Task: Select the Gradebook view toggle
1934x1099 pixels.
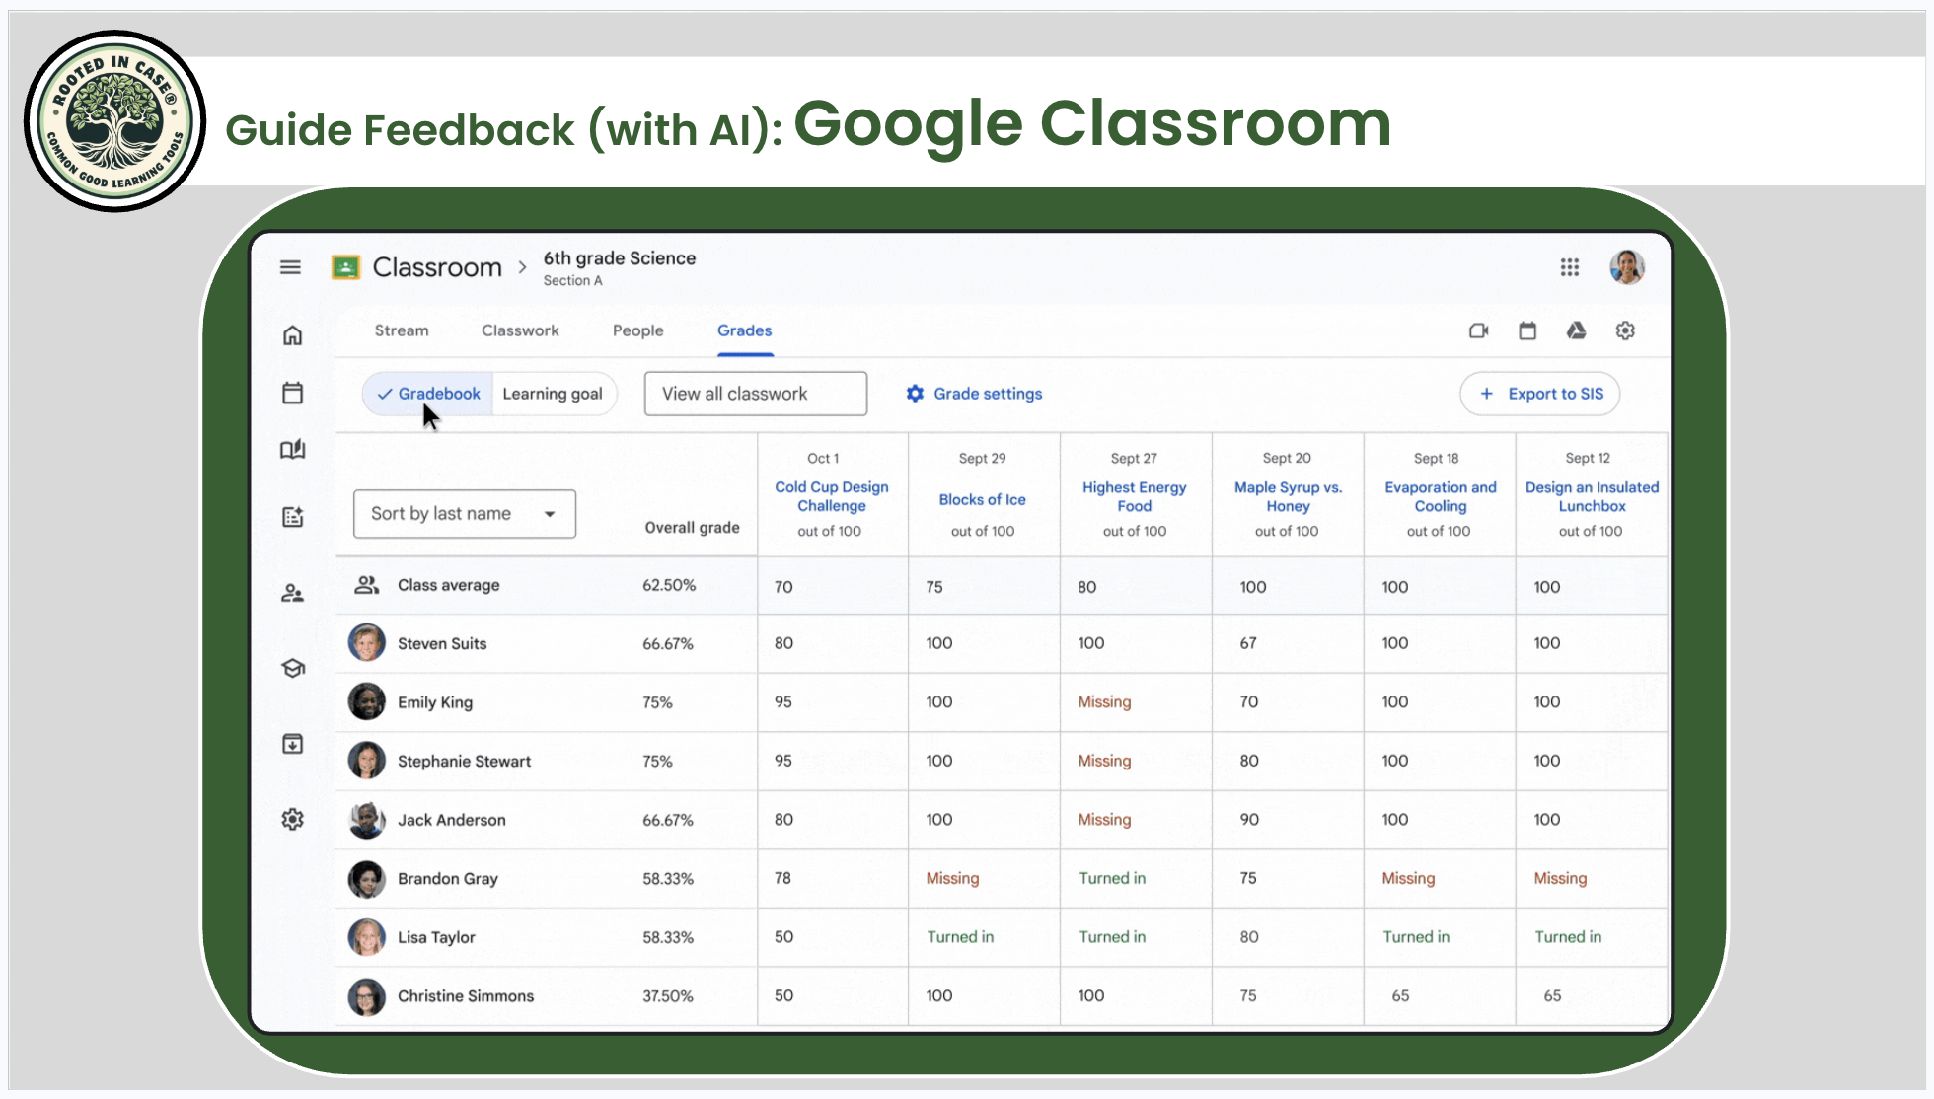Action: click(x=428, y=394)
